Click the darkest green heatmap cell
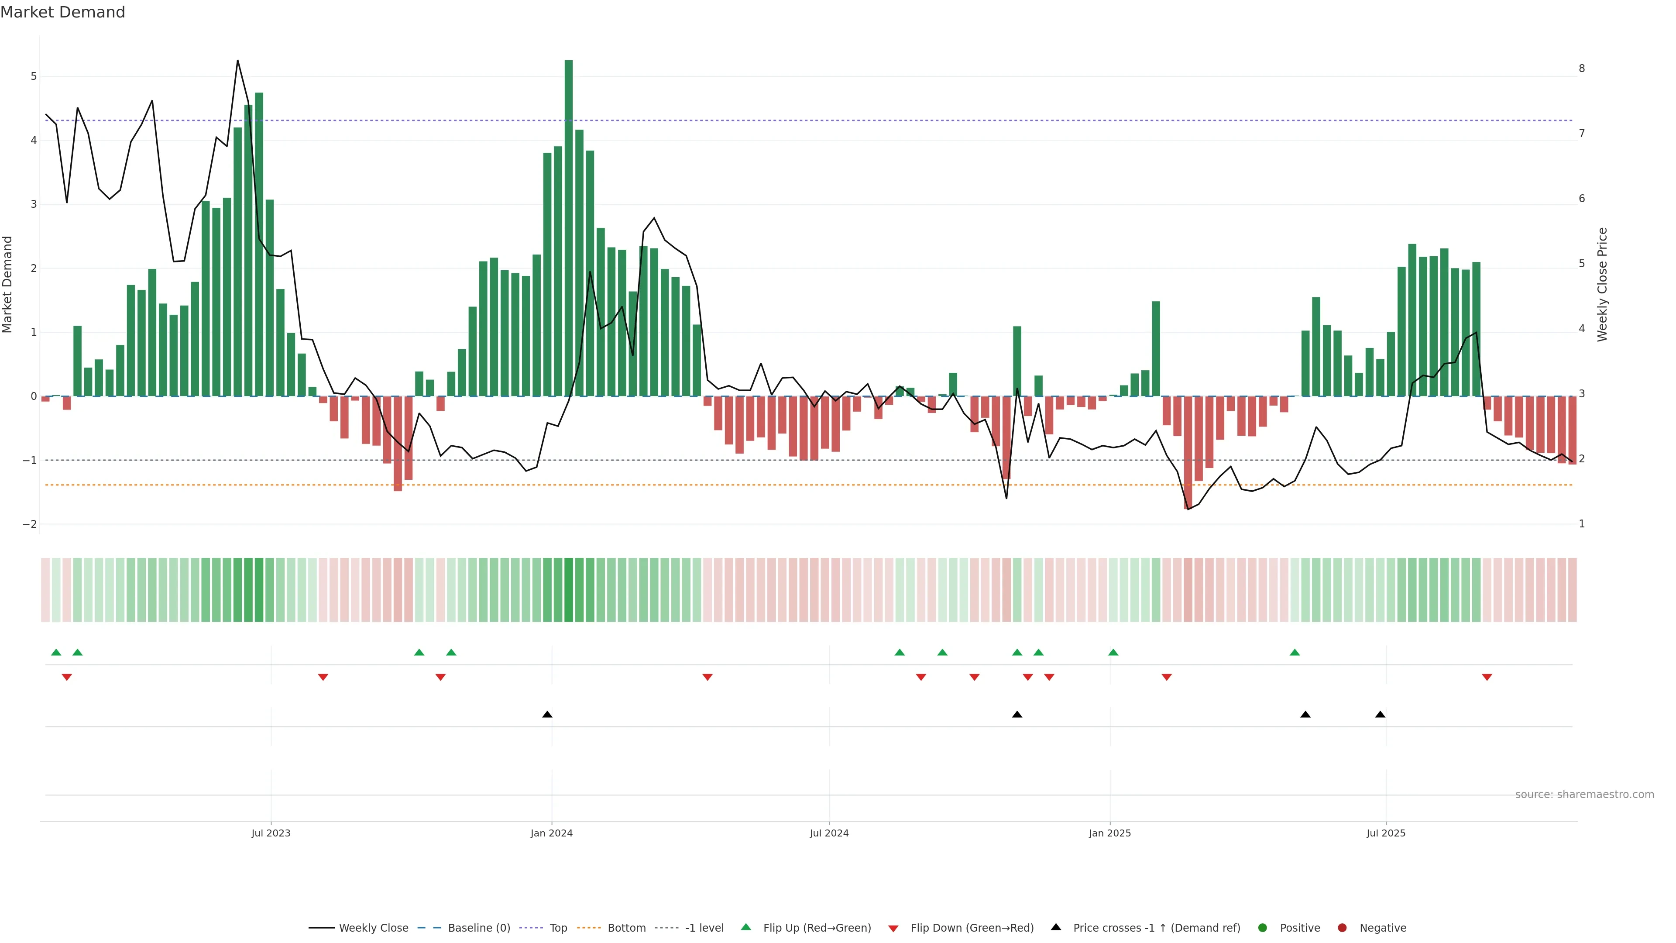1676x943 pixels. click(569, 590)
